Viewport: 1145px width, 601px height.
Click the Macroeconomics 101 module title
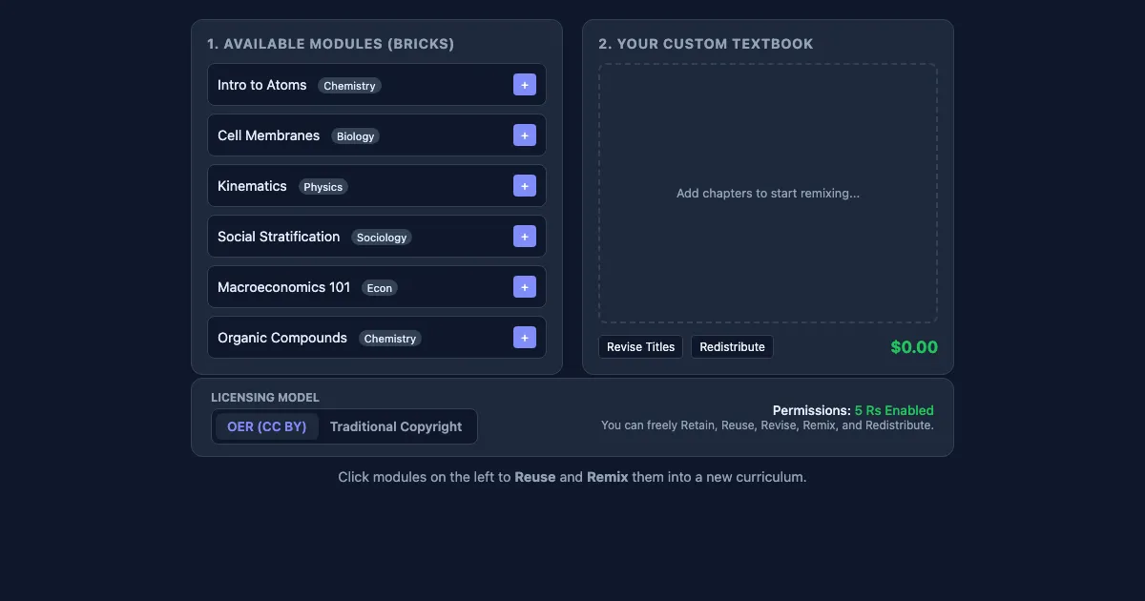(284, 287)
